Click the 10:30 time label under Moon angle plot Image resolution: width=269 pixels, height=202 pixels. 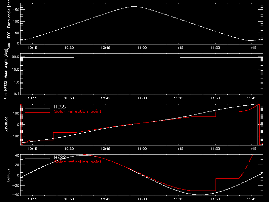(69, 98)
